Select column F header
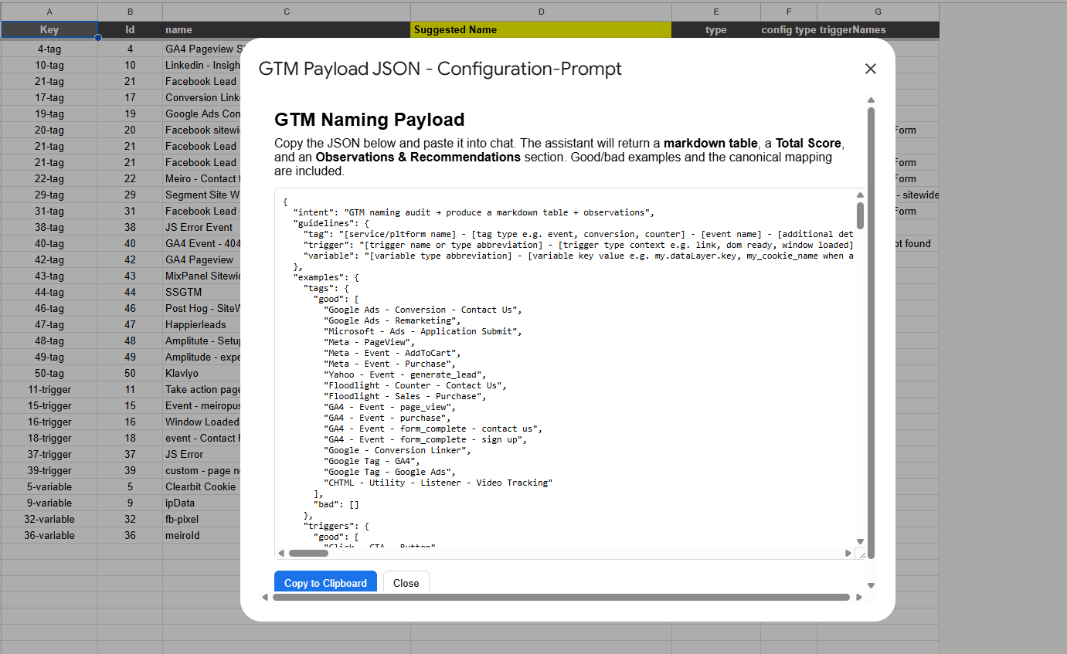Screen dimensions: 1067x654 pyautogui.click(x=789, y=12)
